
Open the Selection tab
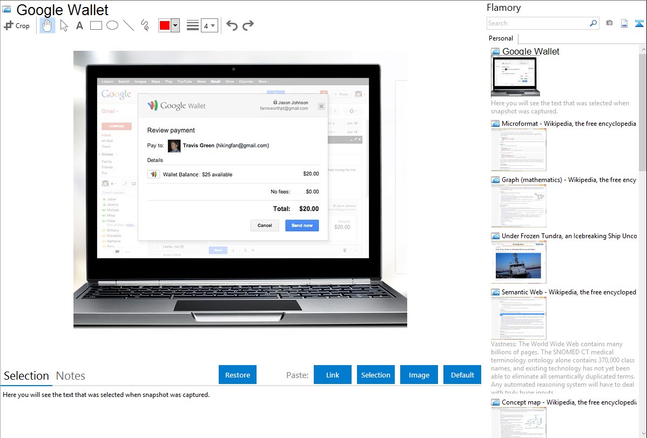26,376
